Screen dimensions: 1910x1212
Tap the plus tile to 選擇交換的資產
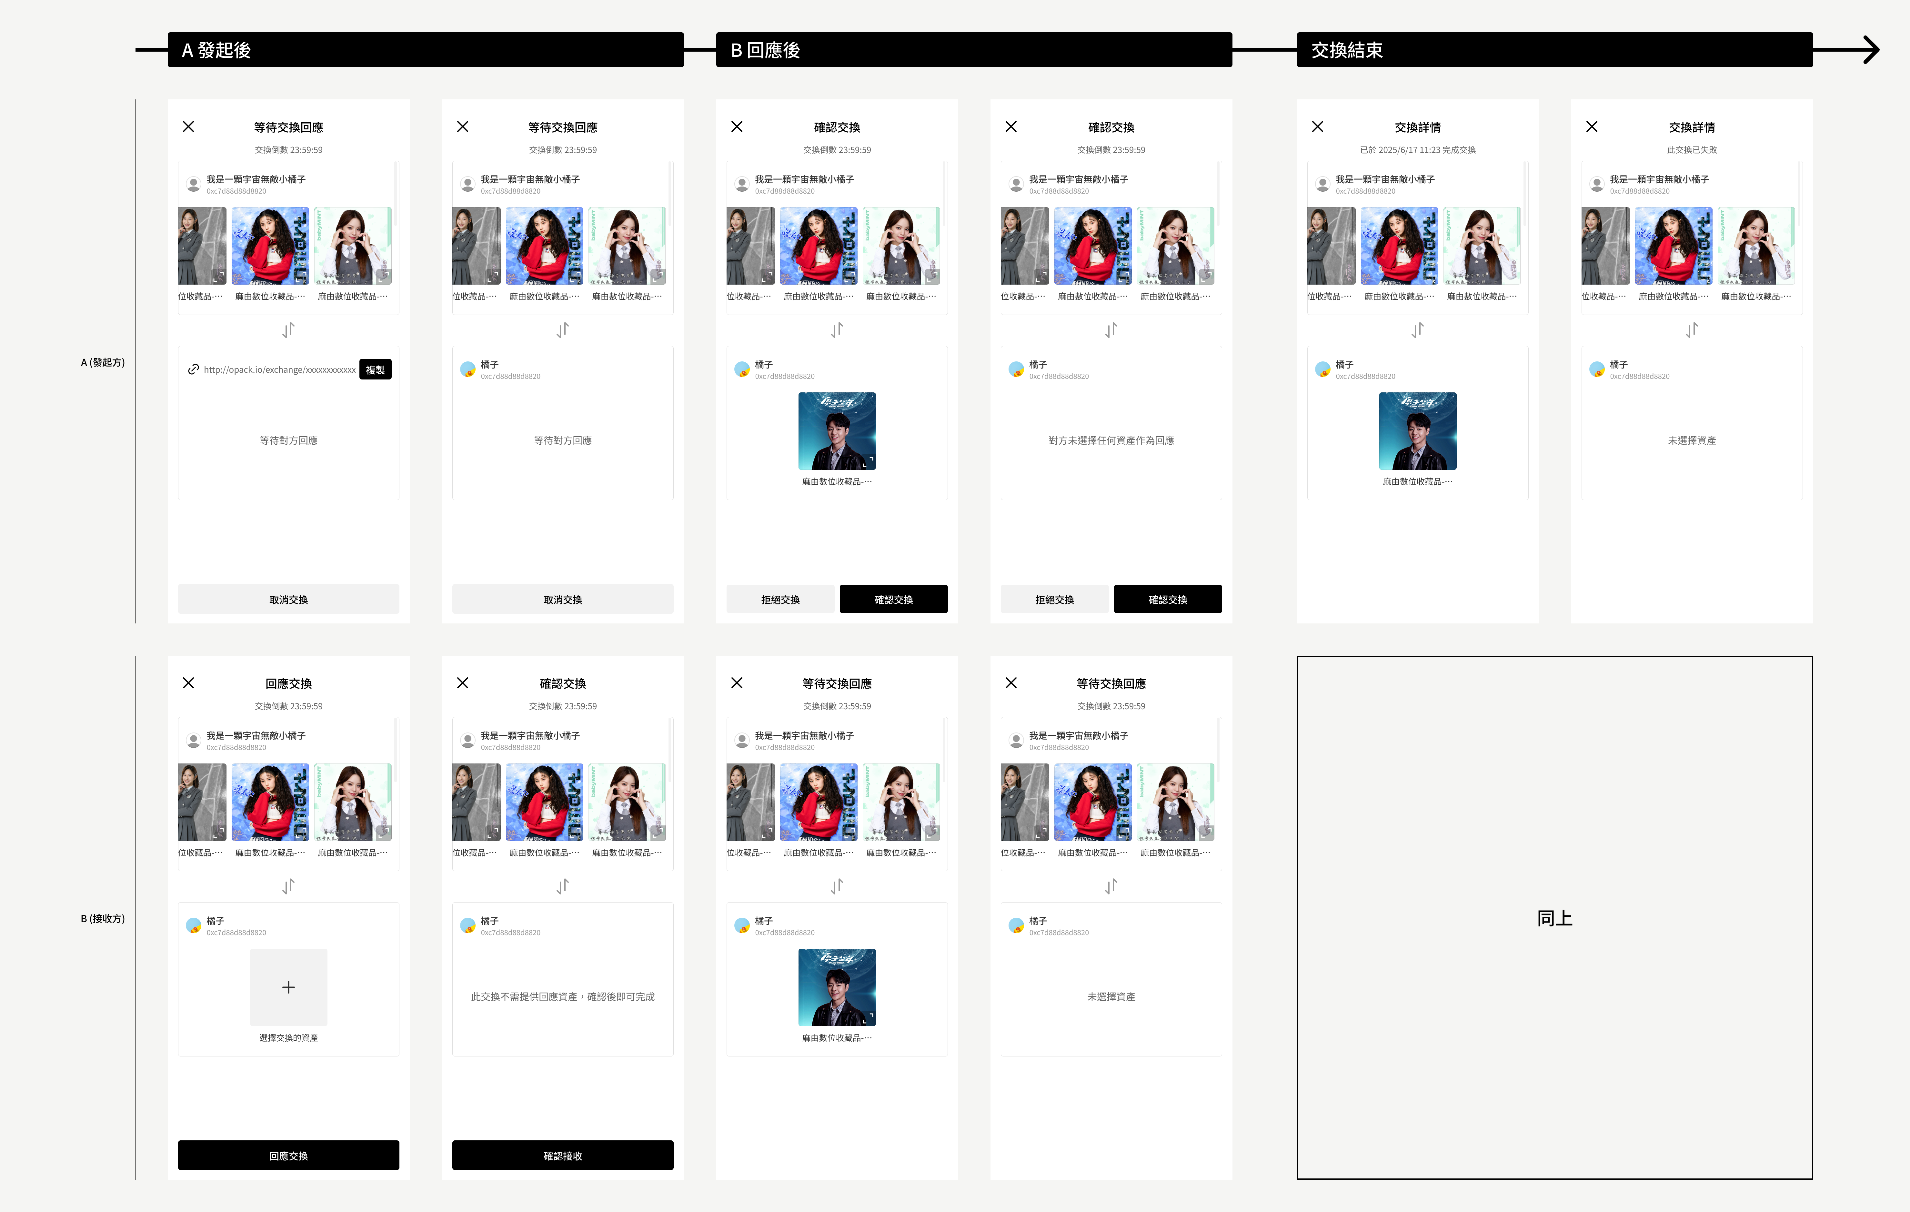(289, 987)
